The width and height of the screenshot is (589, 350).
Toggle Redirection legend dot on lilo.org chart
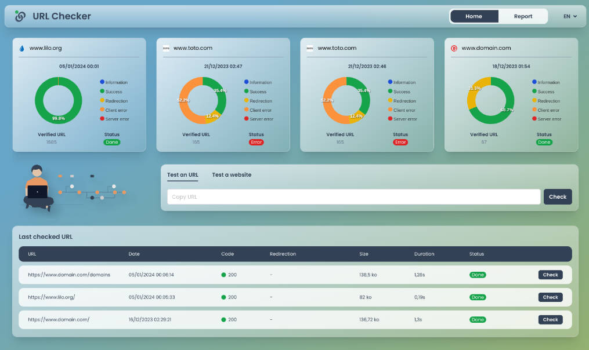[x=102, y=101]
